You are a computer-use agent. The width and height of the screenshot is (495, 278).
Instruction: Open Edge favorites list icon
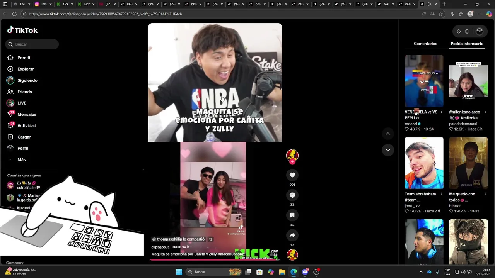tap(461, 14)
